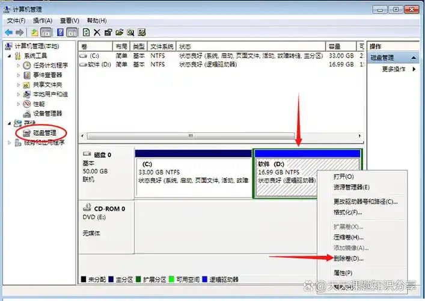Click the Properties icon in toolbar
This screenshot has width=425, height=301.
[x=108, y=32]
